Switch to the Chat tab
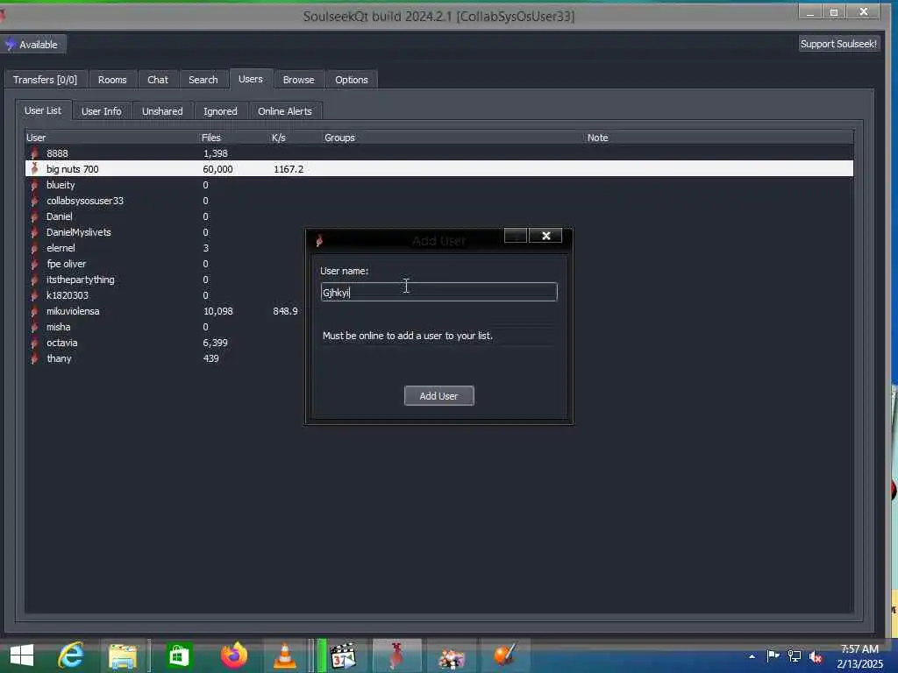898x673 pixels. (158, 80)
